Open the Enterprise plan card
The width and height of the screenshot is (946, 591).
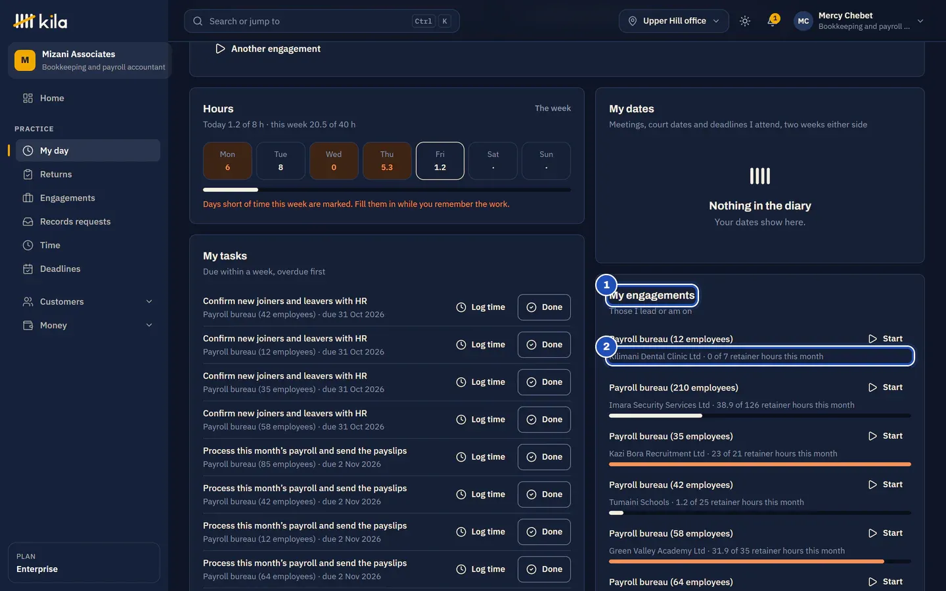point(84,563)
